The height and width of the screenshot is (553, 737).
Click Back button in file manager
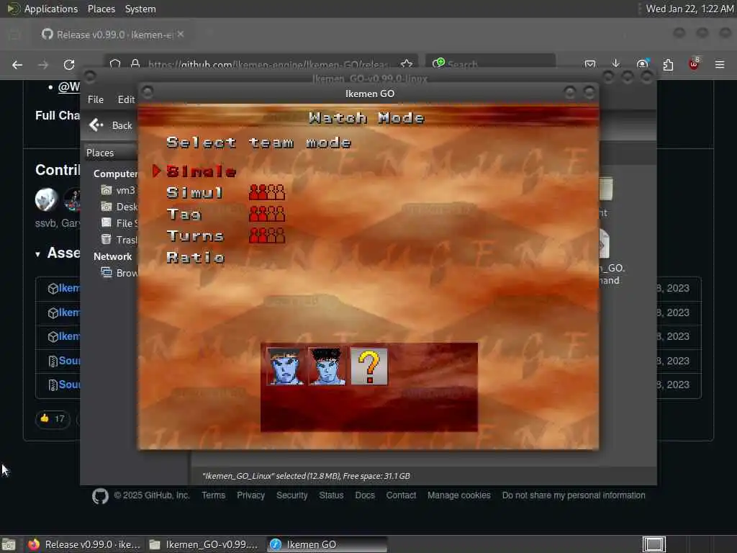(111, 125)
